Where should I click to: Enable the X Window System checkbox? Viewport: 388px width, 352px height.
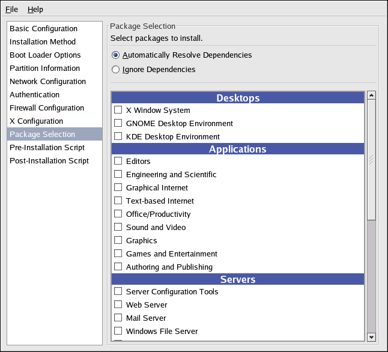pos(118,111)
